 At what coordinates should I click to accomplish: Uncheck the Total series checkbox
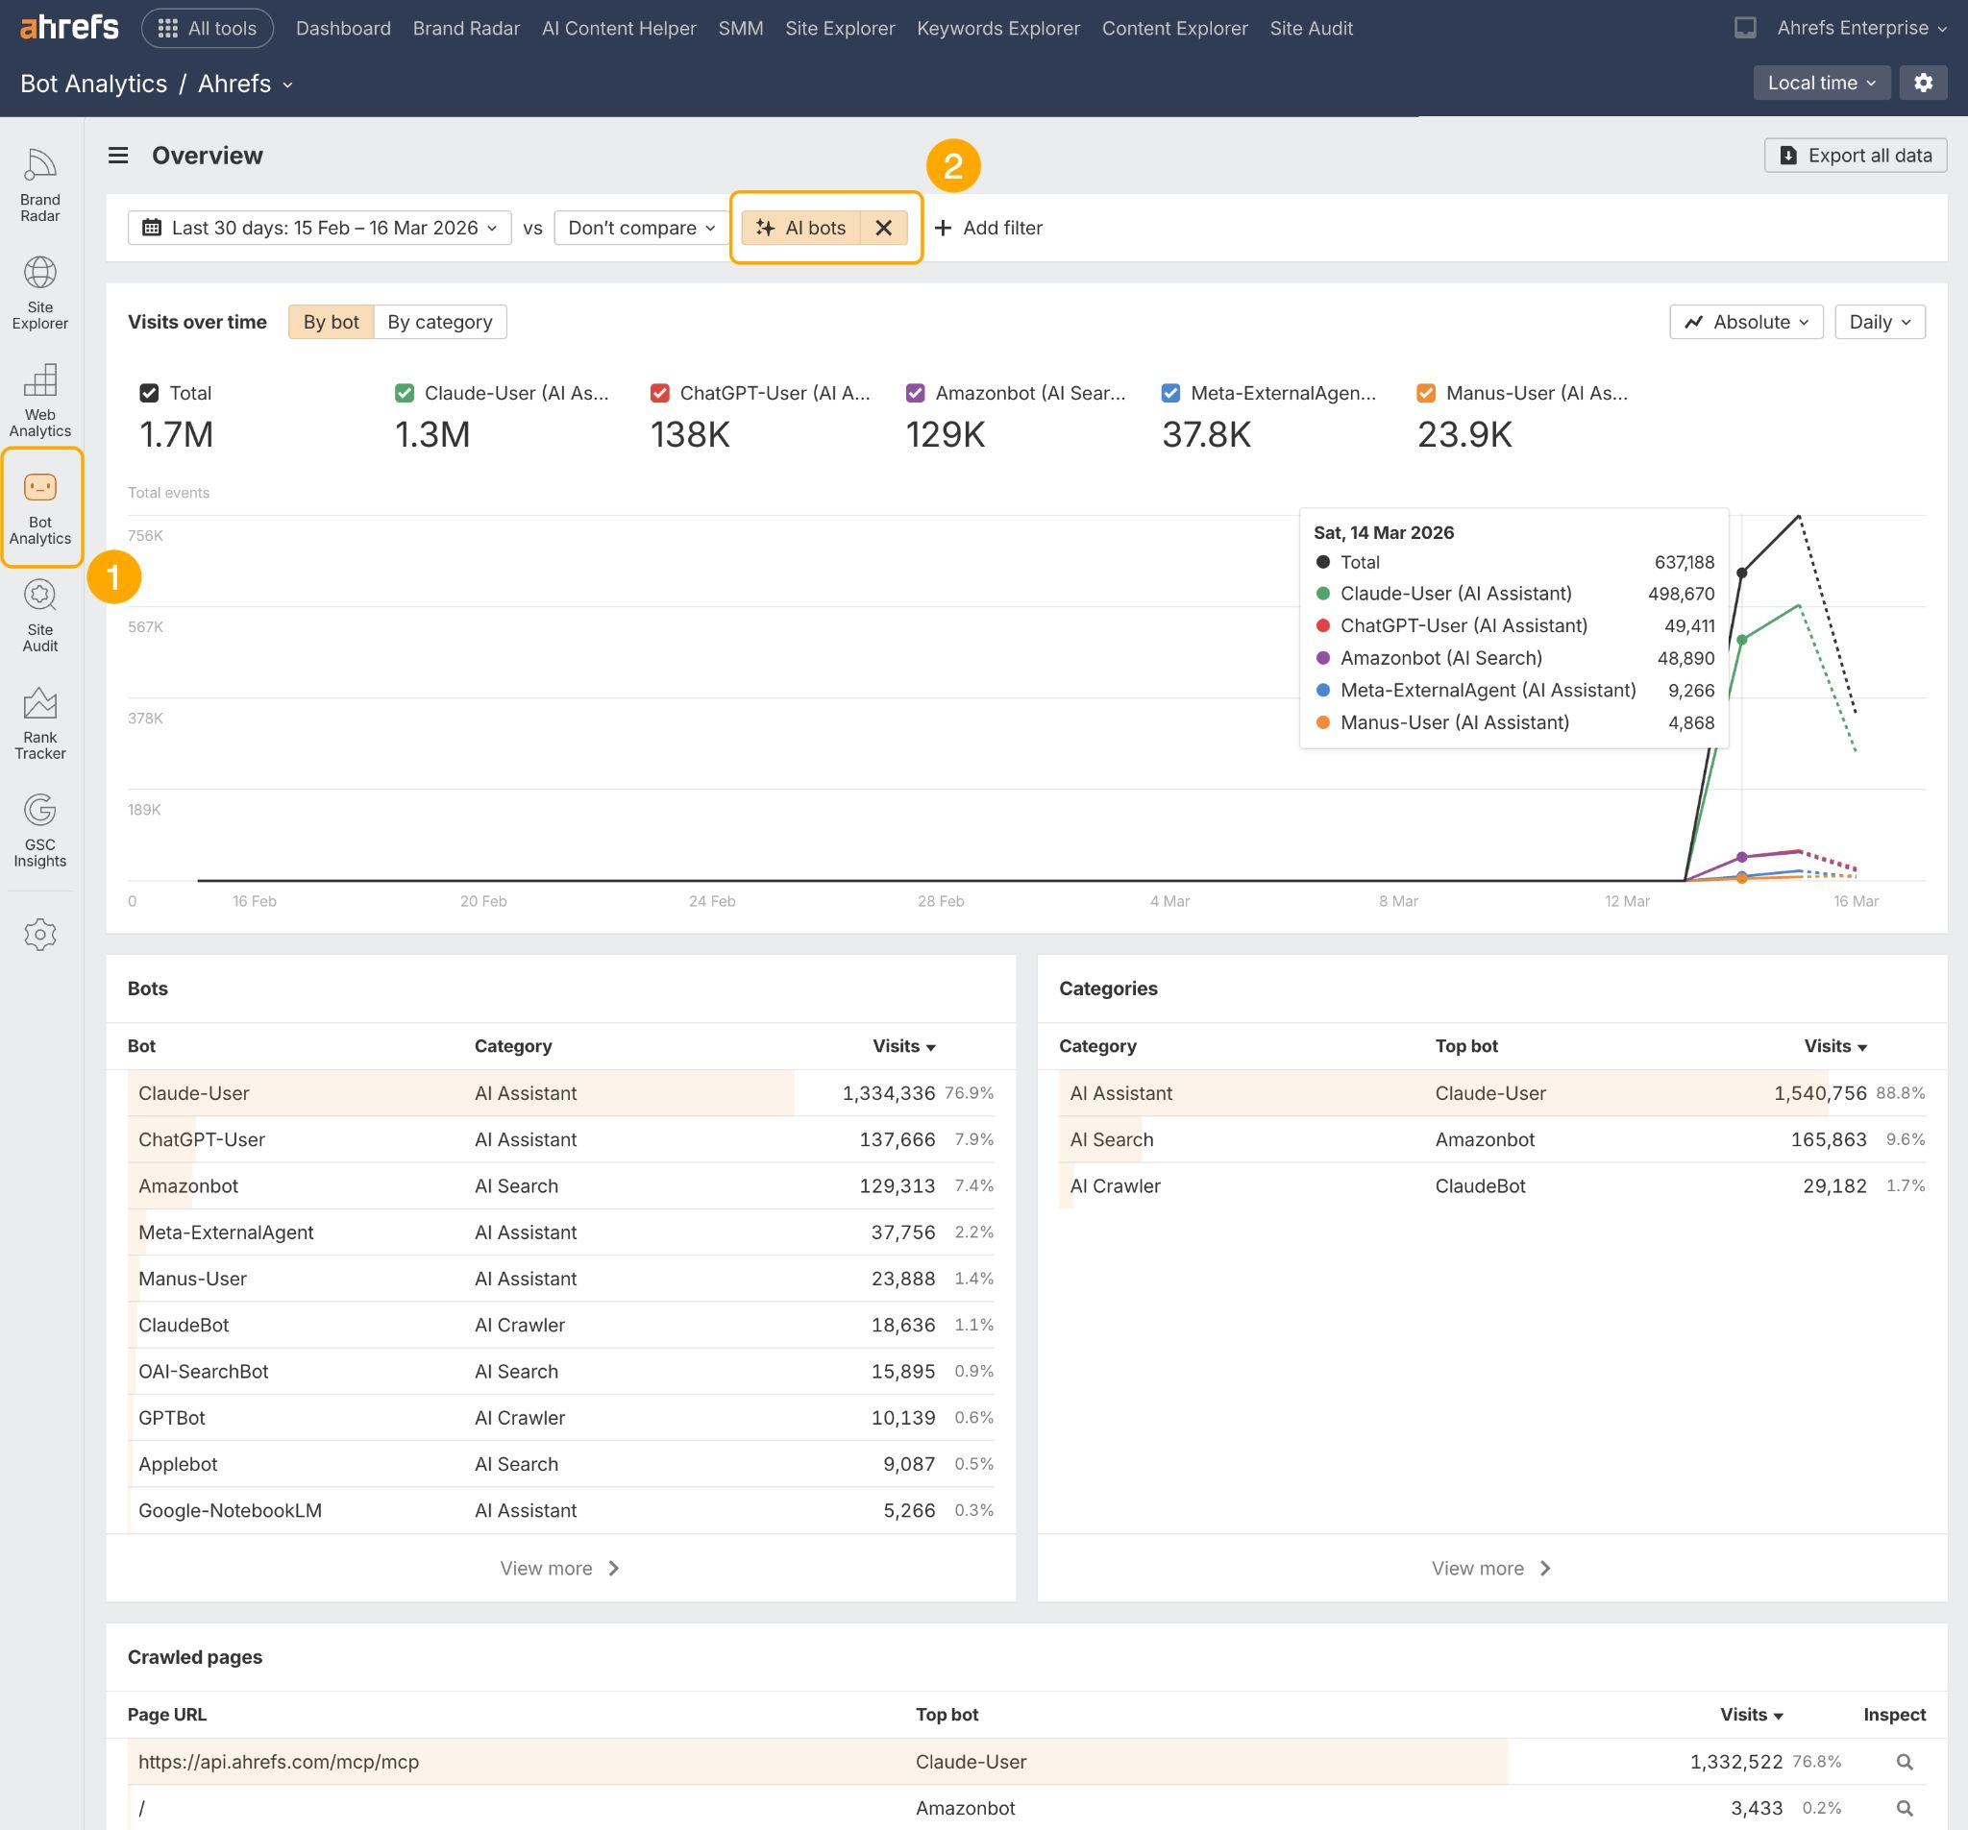[x=149, y=393]
